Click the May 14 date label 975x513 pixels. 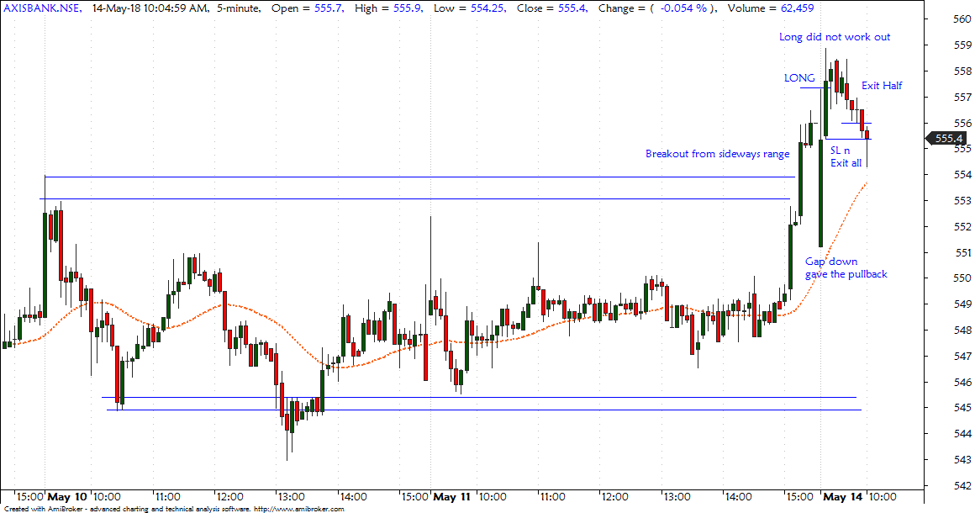[x=842, y=497]
